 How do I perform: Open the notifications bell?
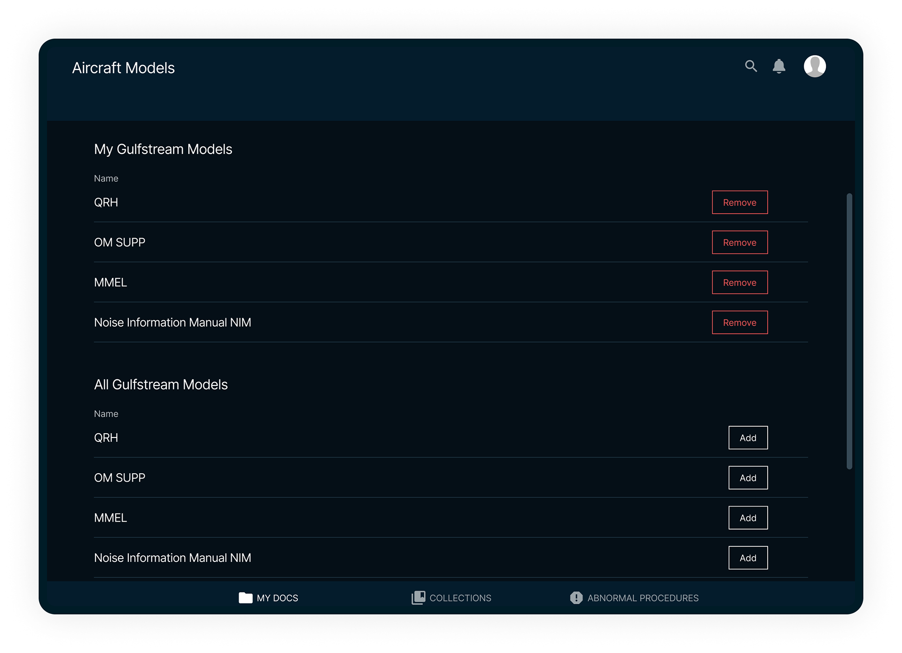[779, 66]
